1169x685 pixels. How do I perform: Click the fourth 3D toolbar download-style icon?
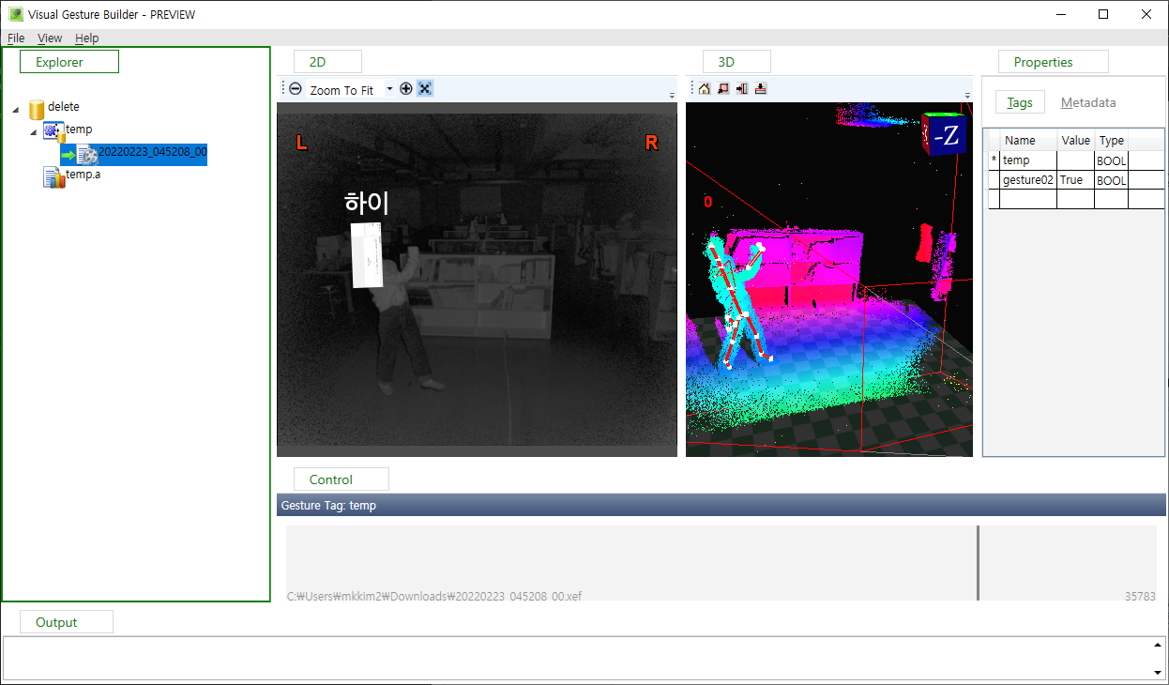761,88
